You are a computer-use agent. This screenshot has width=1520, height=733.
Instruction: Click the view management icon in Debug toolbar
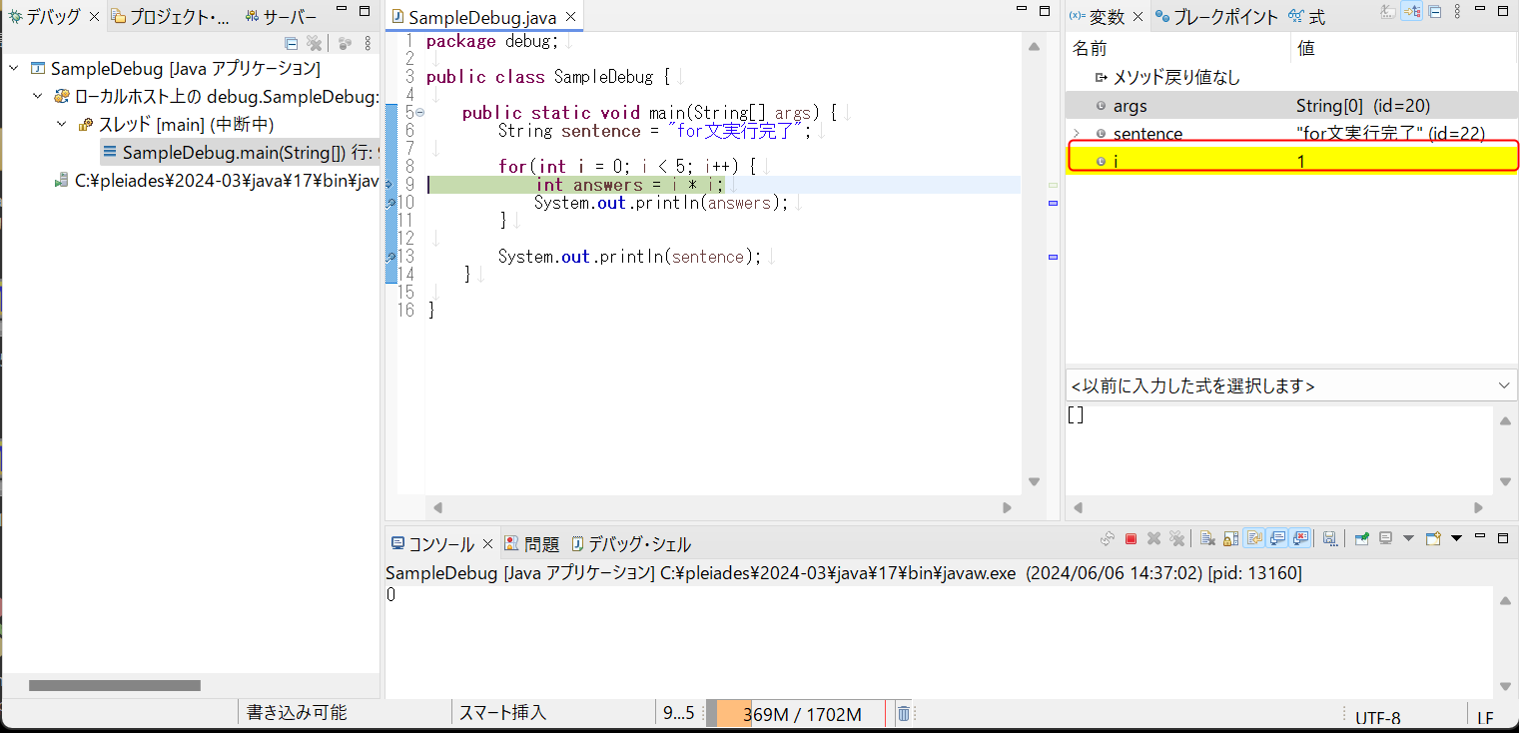point(345,43)
